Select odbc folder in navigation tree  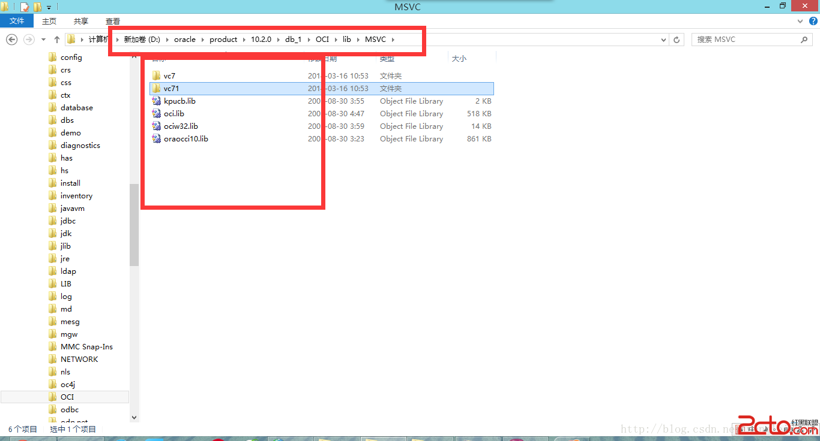(70, 410)
